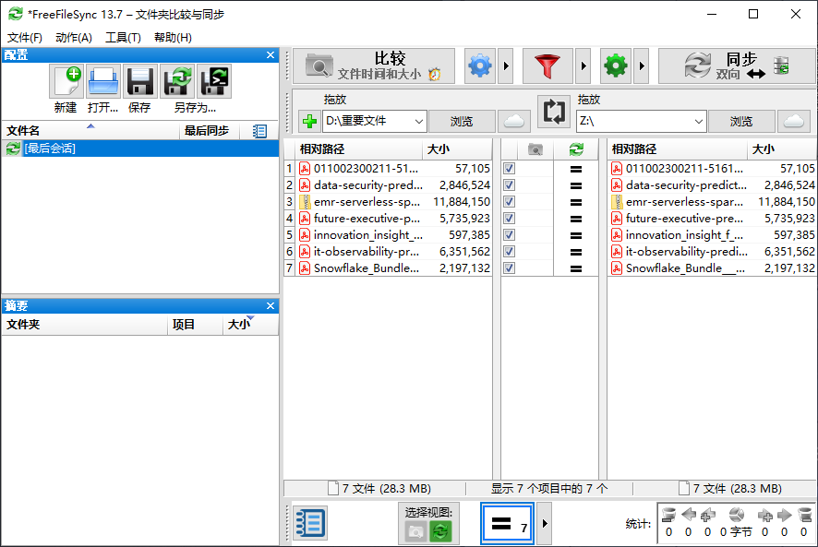Click the delete-left statistics icon
Screen dimensions: 818x547
coord(668,516)
